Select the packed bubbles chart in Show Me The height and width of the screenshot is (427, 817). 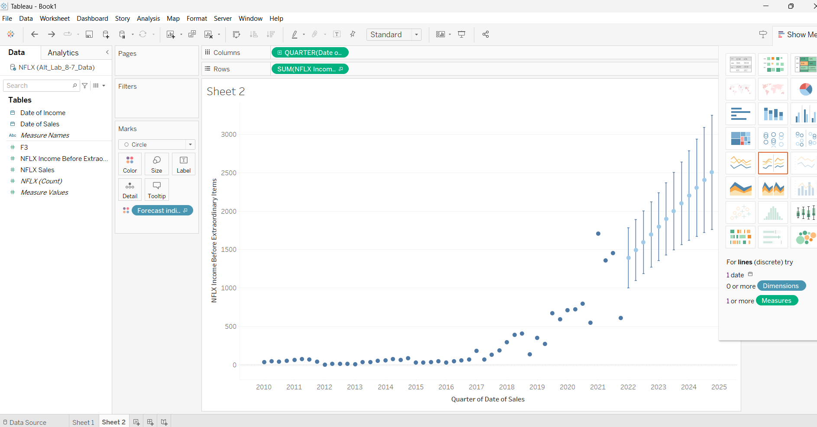pyautogui.click(x=805, y=237)
